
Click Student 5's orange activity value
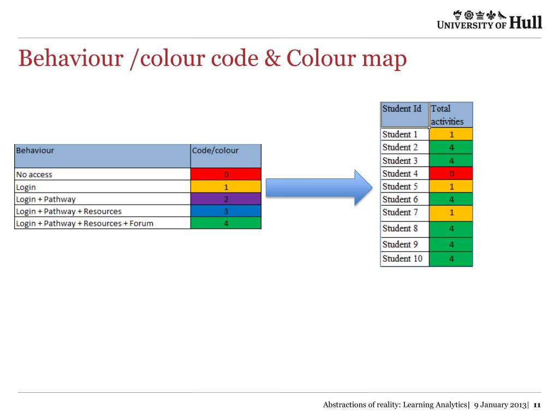click(451, 186)
